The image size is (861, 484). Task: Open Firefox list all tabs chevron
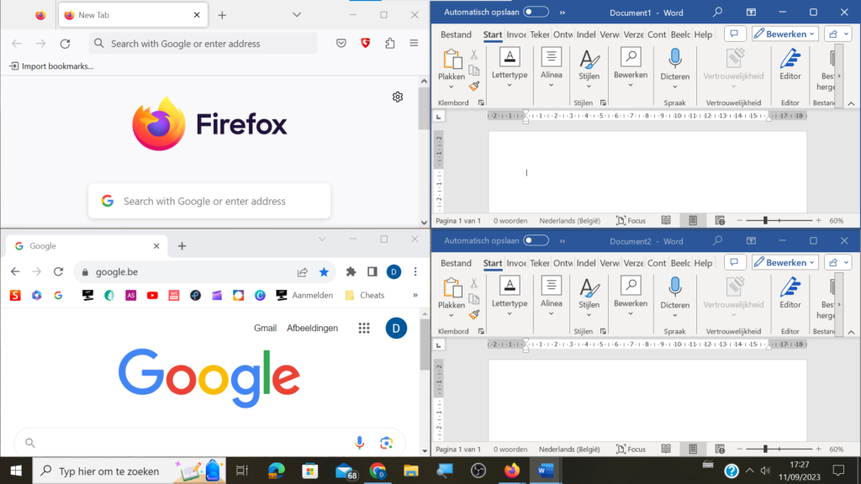click(297, 15)
